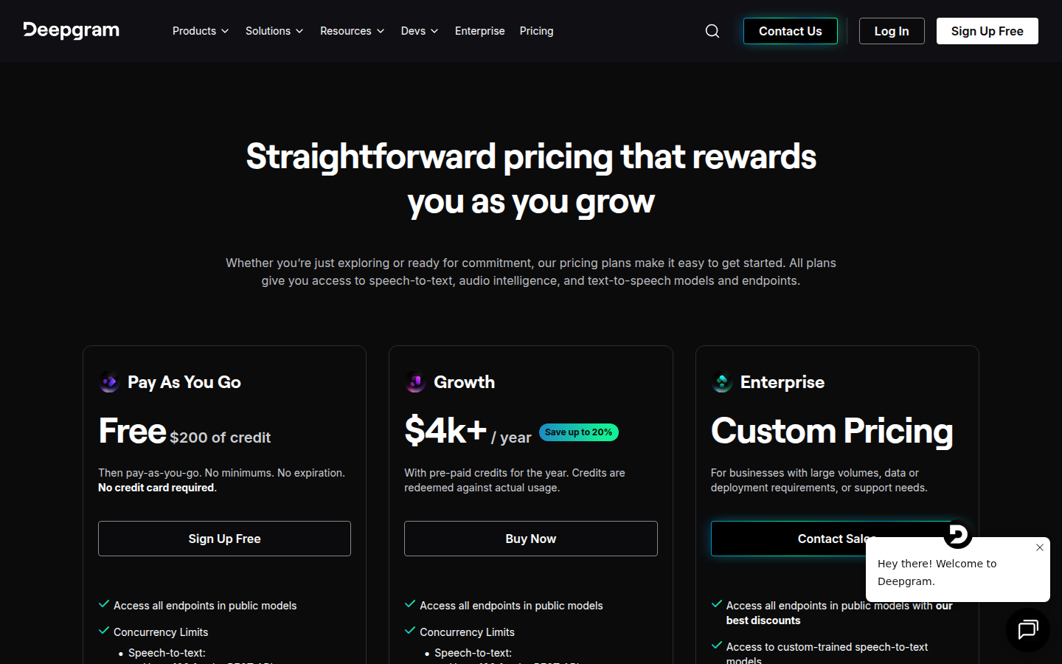Image resolution: width=1062 pixels, height=664 pixels.
Task: Click Buy Now on Growth plan
Action: point(530,539)
